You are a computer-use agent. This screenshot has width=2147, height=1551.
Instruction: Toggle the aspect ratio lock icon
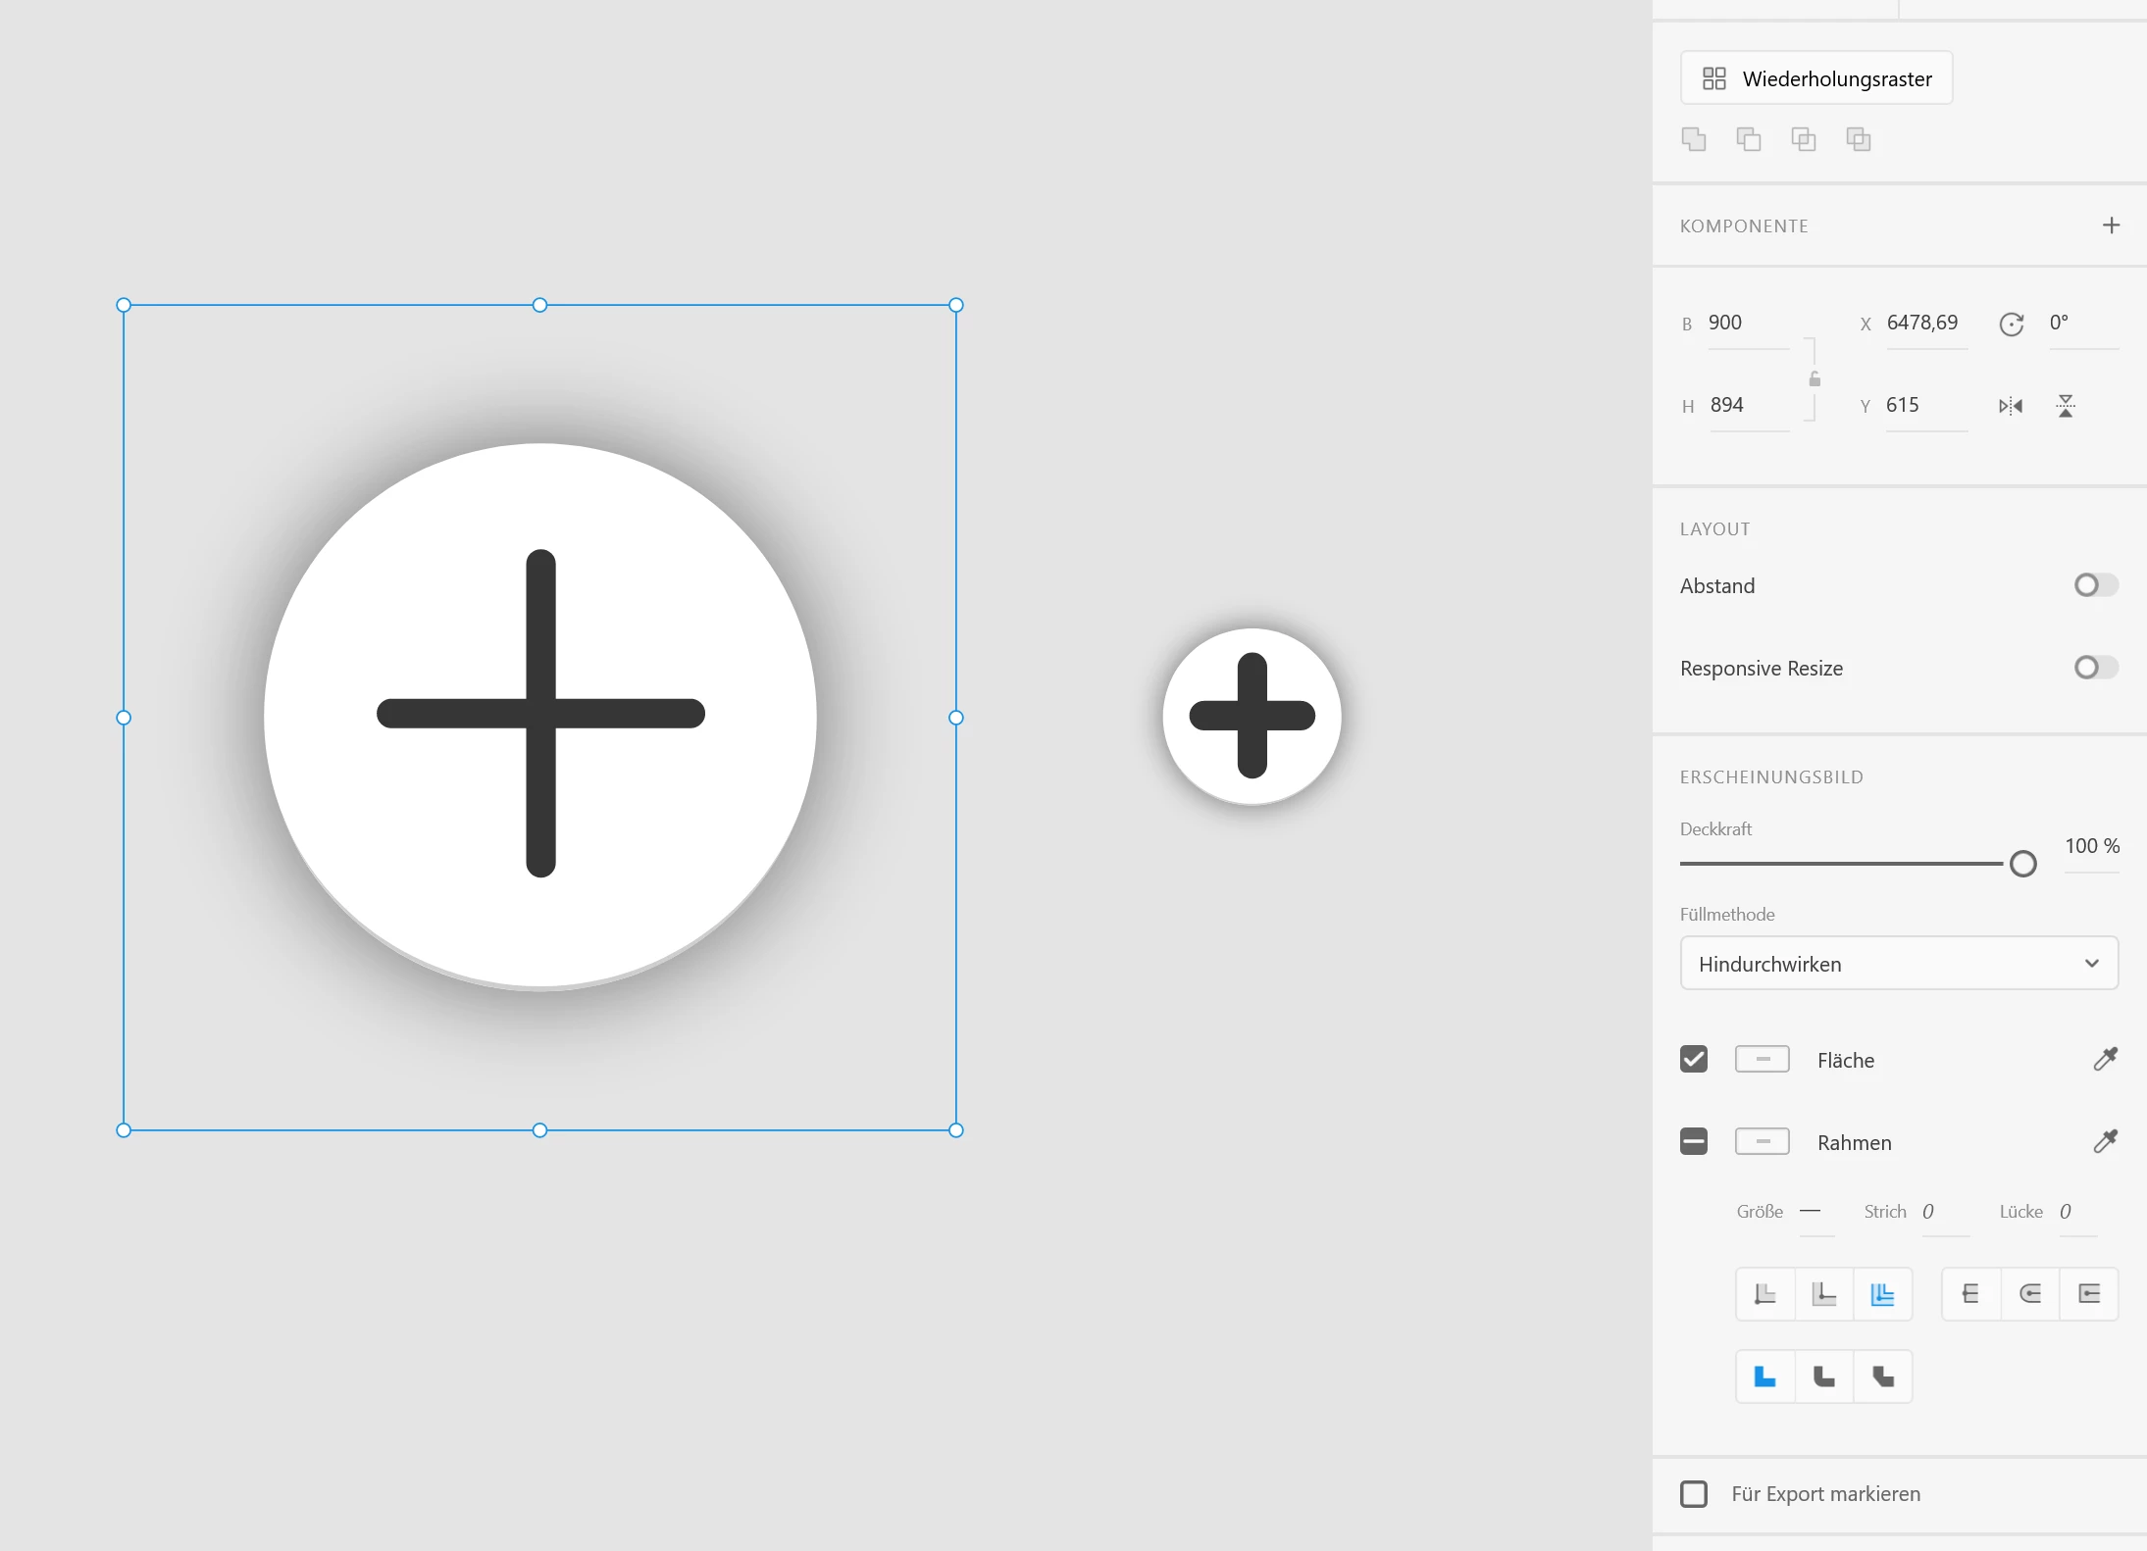[1815, 379]
